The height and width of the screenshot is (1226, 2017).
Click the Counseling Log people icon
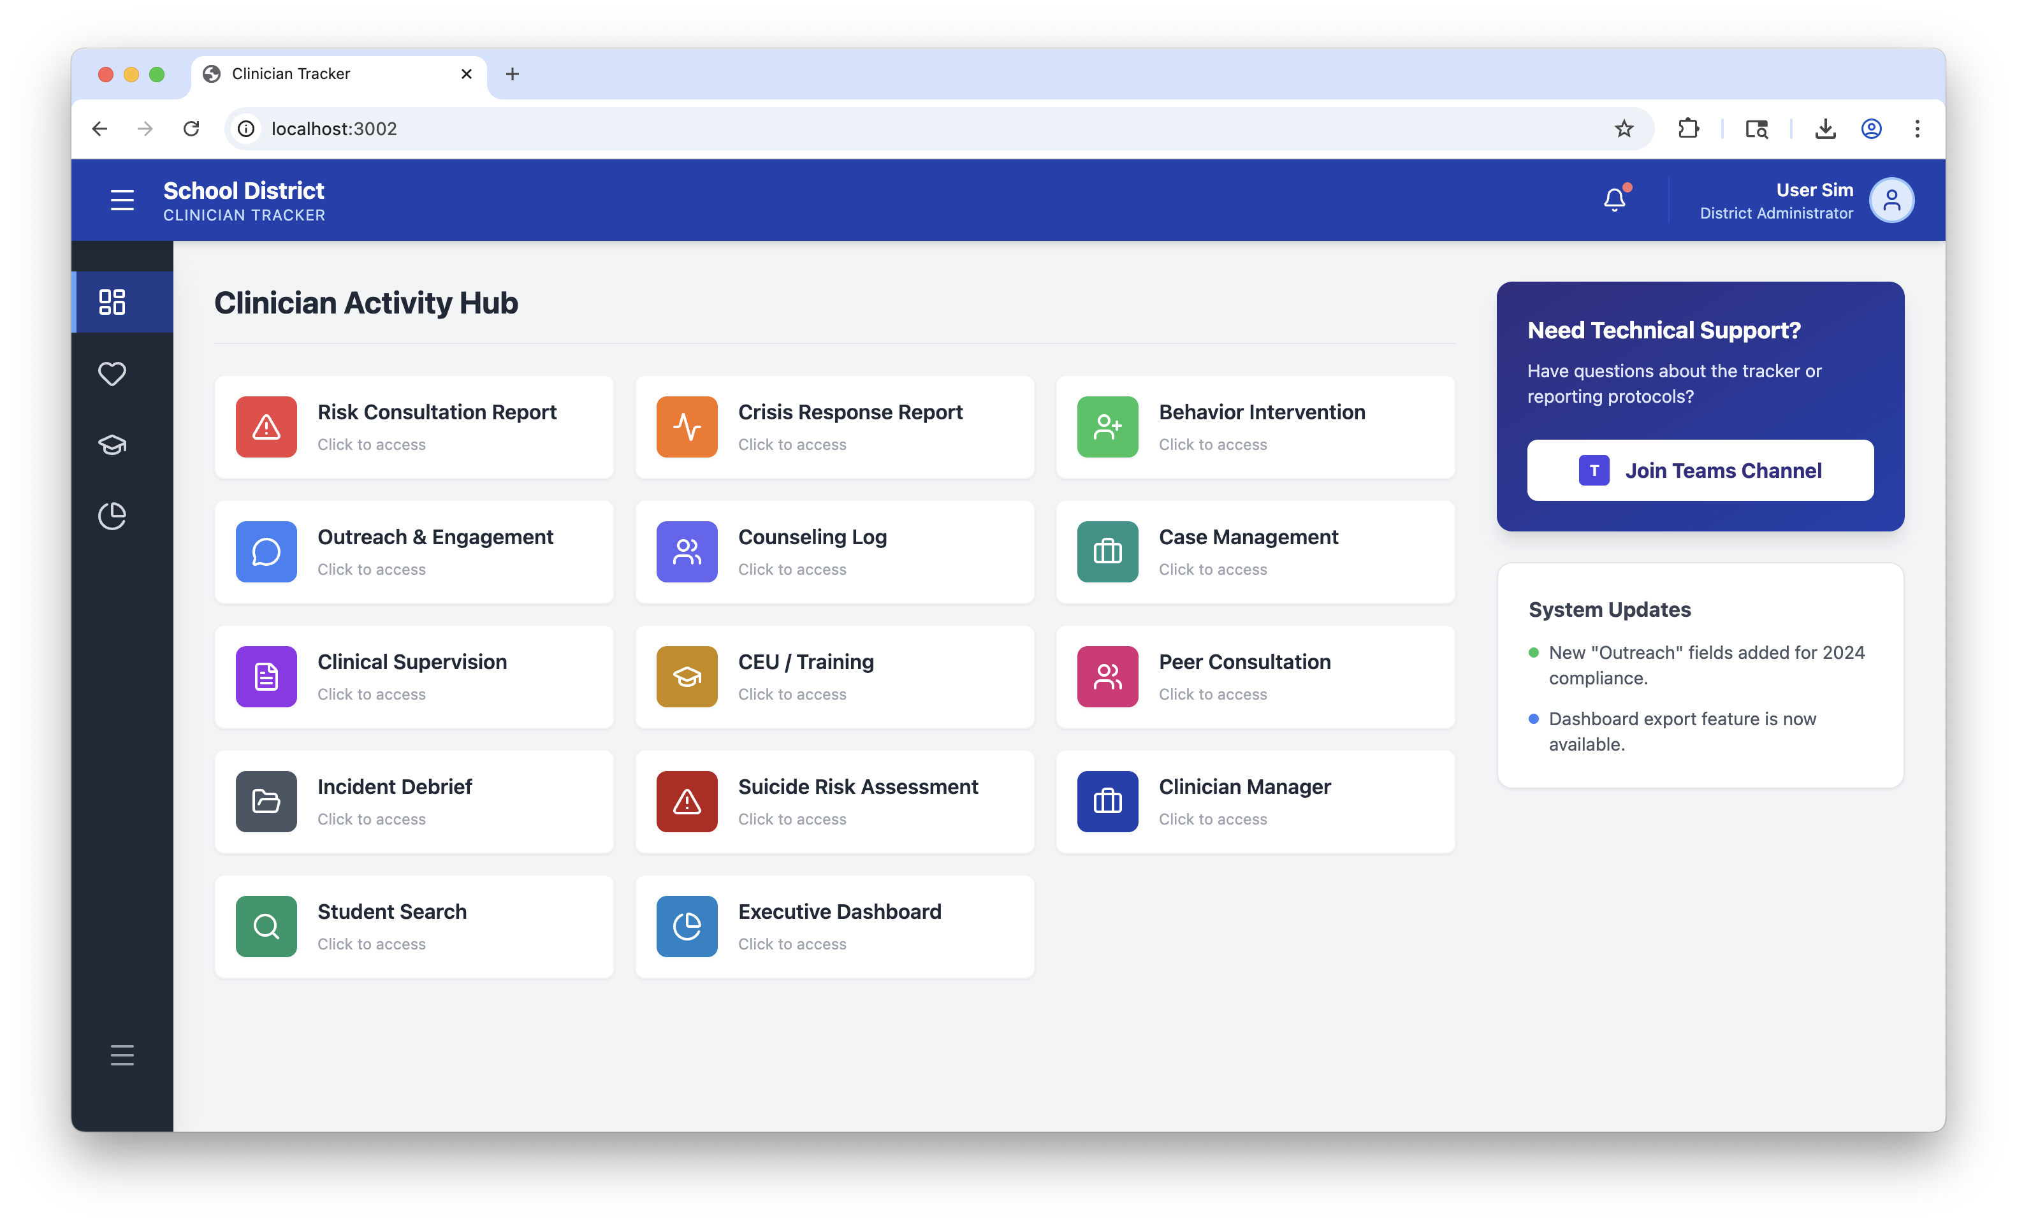687,552
